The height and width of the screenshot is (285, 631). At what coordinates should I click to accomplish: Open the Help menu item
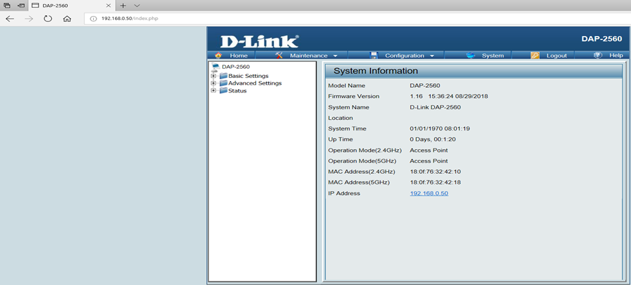click(616, 56)
